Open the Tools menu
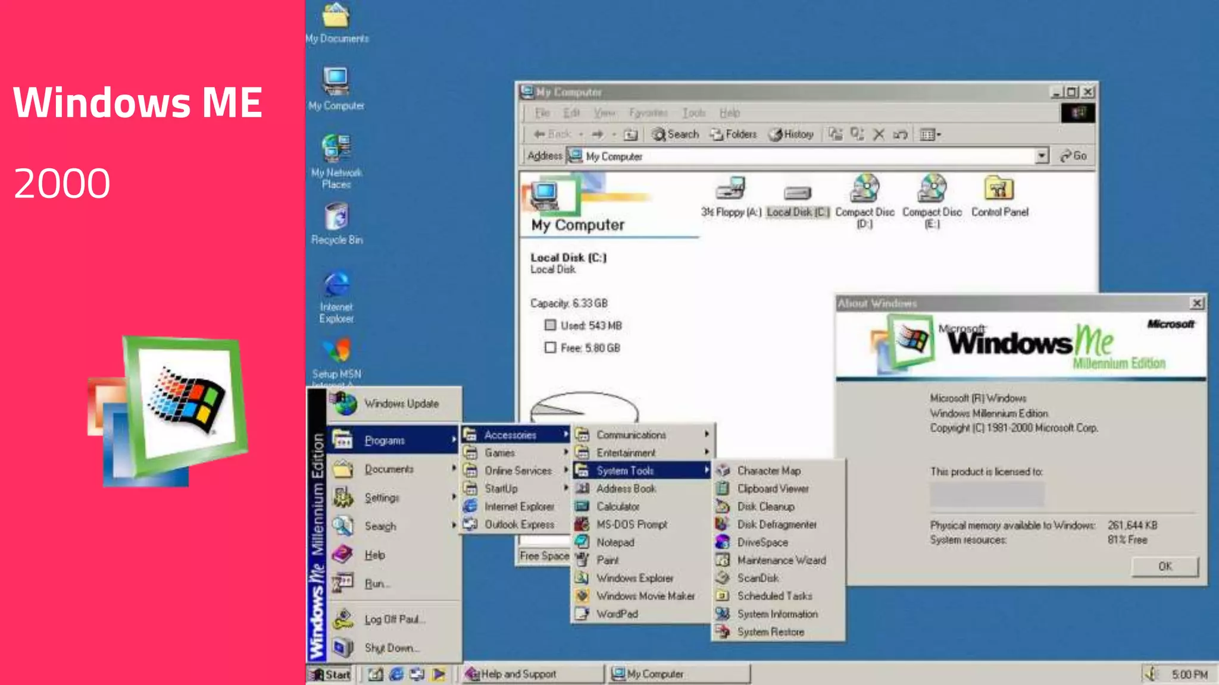 coord(694,113)
